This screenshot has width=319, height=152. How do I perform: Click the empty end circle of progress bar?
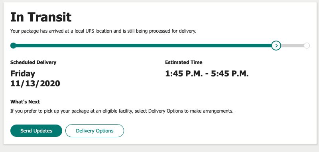tap(307, 46)
